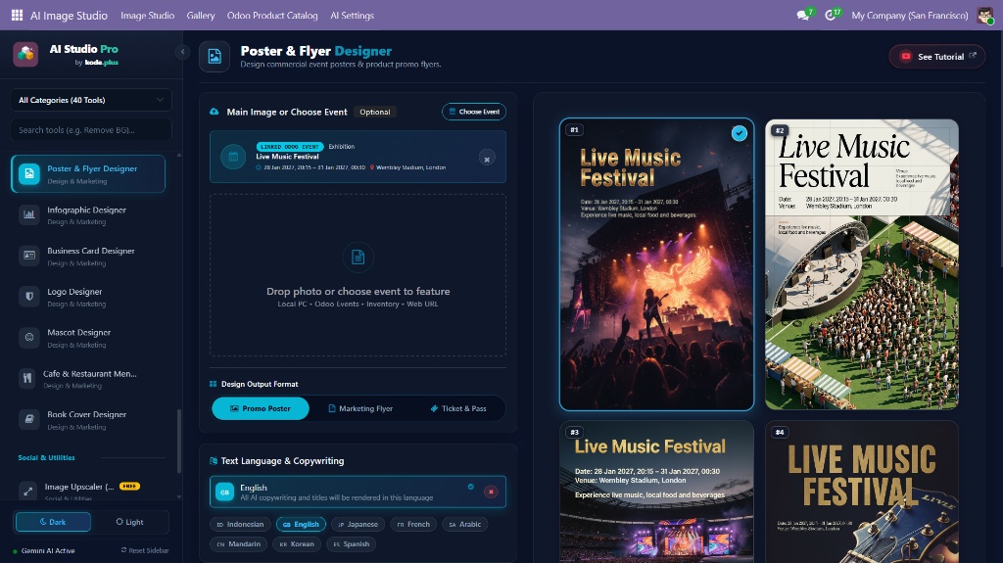Click the upload cloud icon beside Main Image

point(215,112)
